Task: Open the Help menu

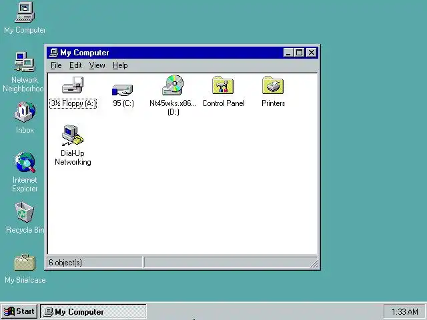Action: pyautogui.click(x=120, y=65)
